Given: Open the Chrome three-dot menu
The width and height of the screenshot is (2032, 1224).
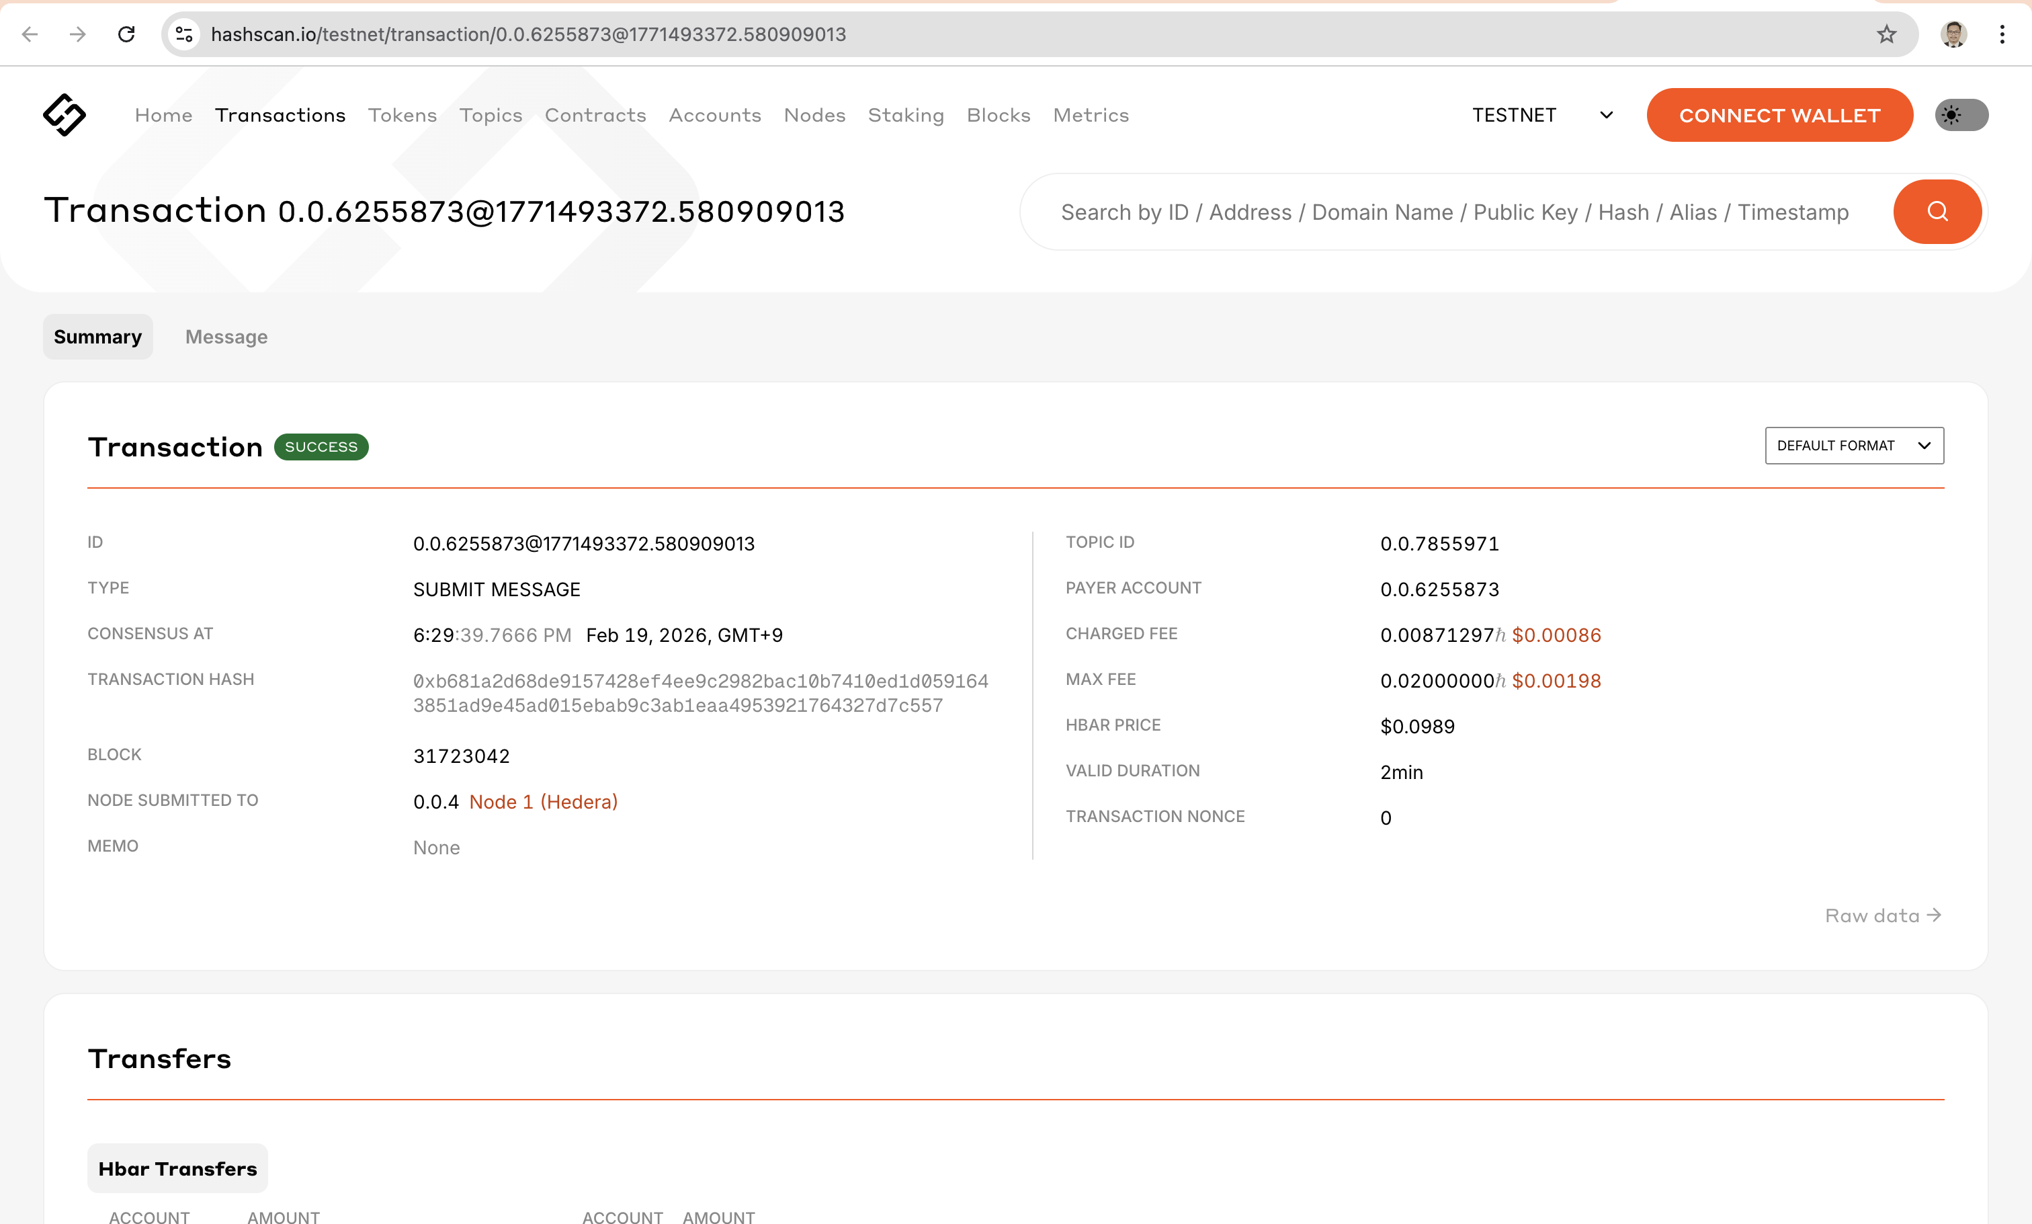Looking at the screenshot, I should 2004,34.
